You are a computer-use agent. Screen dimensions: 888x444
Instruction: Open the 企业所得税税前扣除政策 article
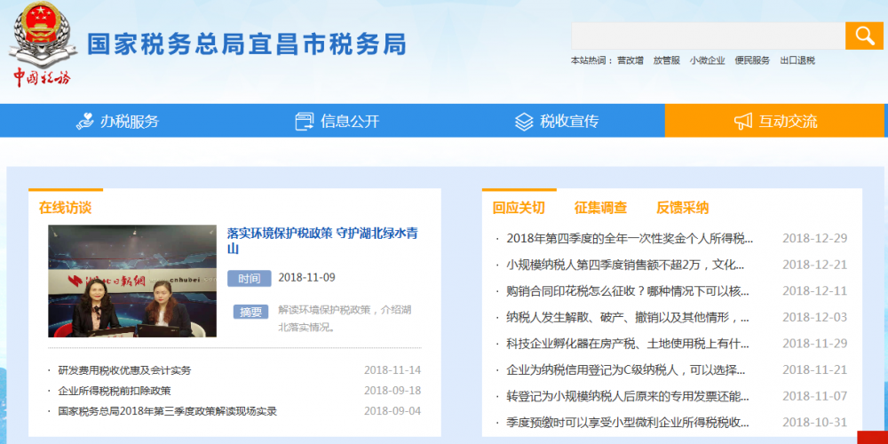click(115, 391)
